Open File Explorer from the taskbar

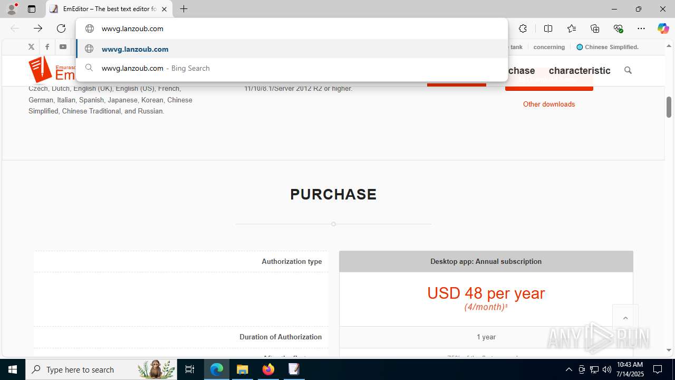pos(243,369)
